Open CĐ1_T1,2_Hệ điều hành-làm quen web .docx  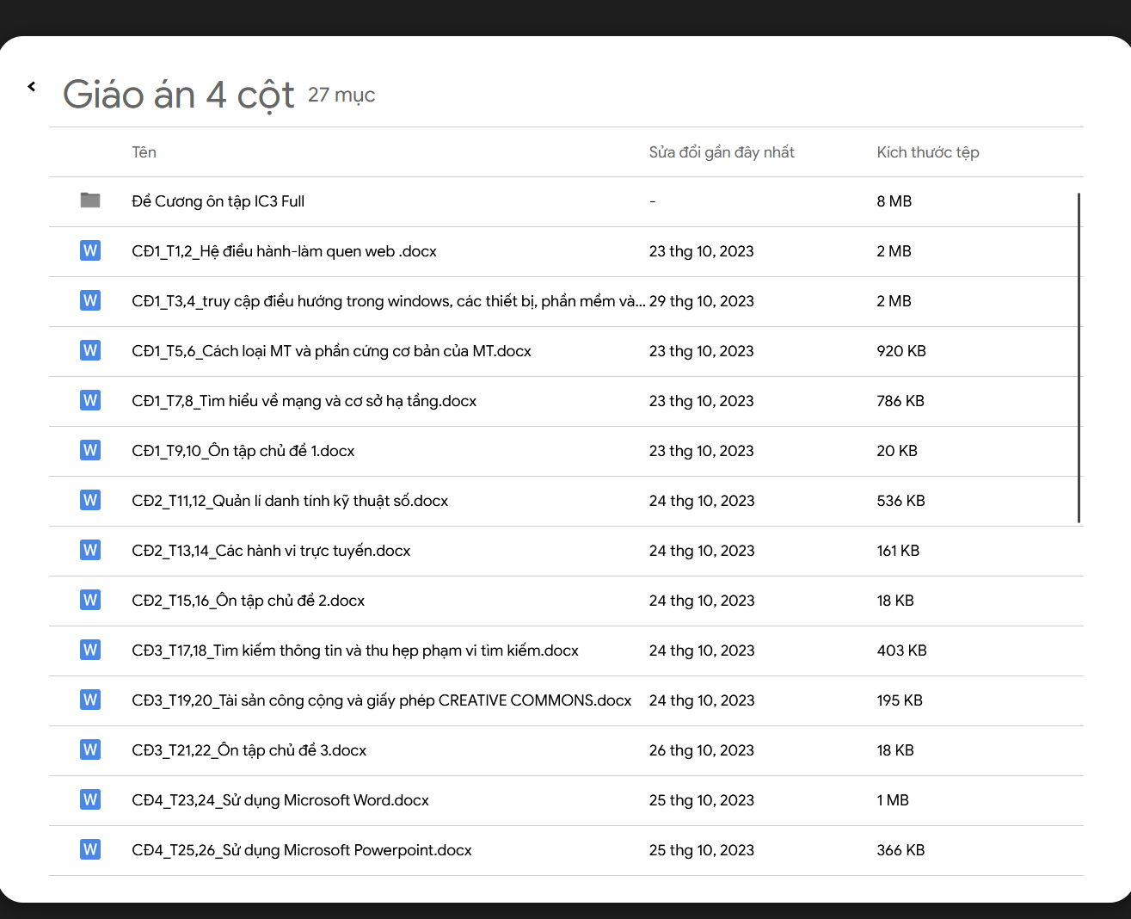[285, 251]
